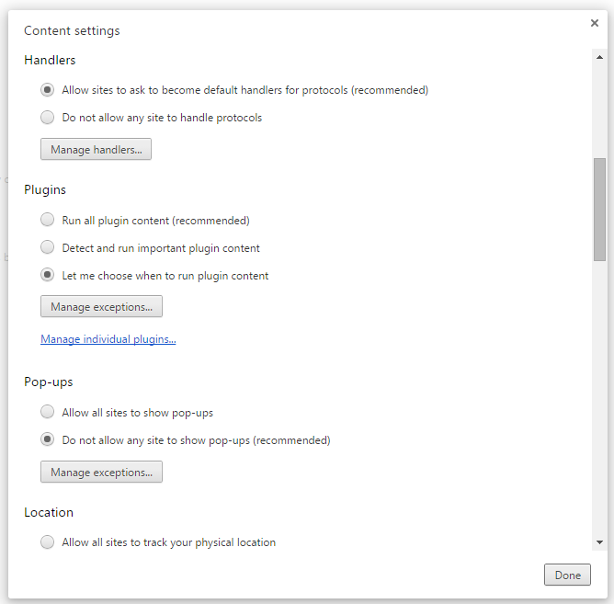Image resolution: width=614 pixels, height=604 pixels.
Task: Click the scrollbar down arrow
Action: coord(599,542)
